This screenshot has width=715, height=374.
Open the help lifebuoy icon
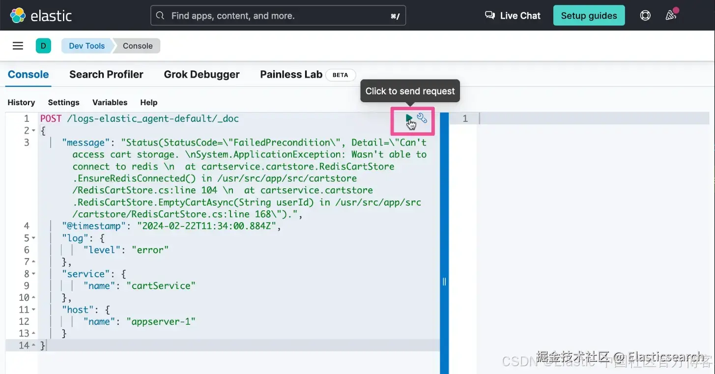tap(645, 16)
